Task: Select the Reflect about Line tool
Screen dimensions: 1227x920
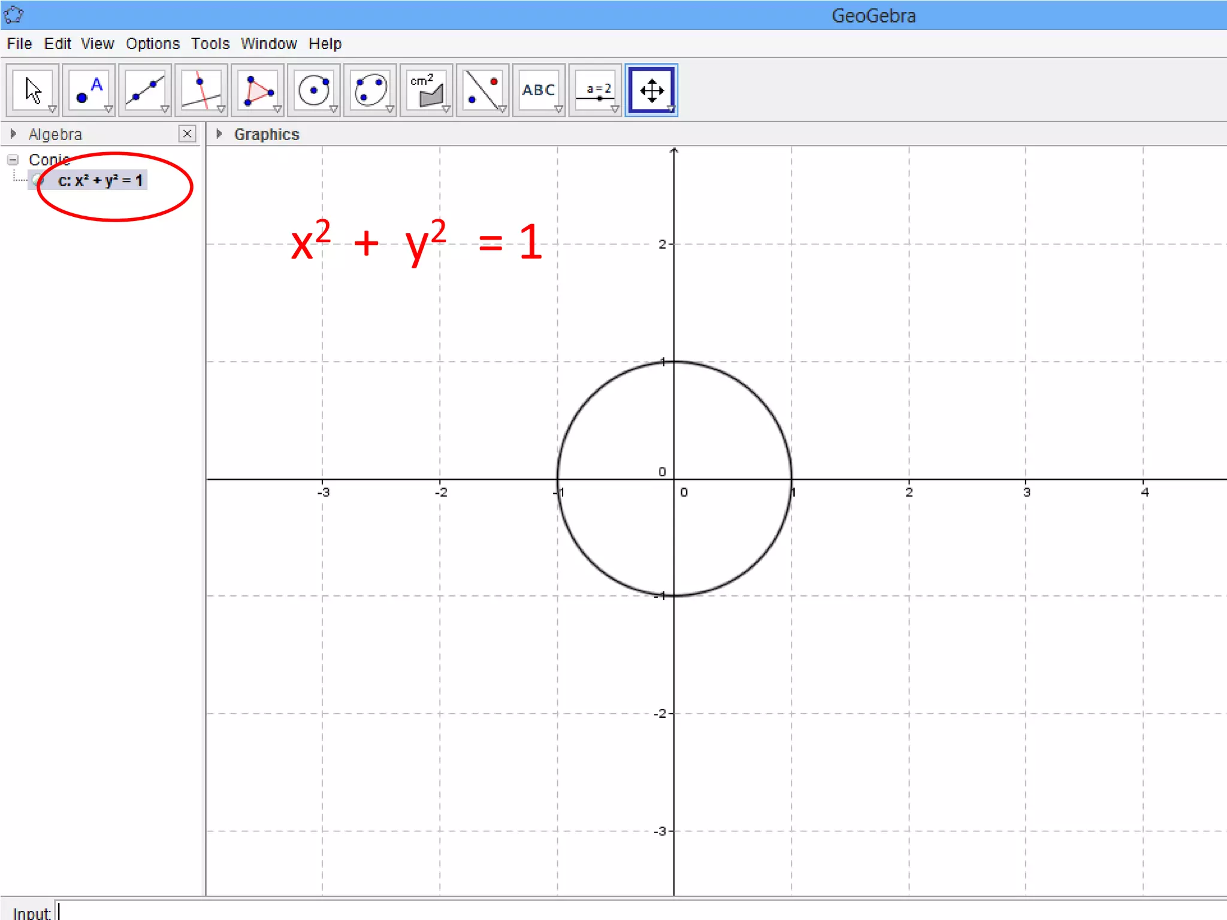Action: pyautogui.click(x=482, y=90)
